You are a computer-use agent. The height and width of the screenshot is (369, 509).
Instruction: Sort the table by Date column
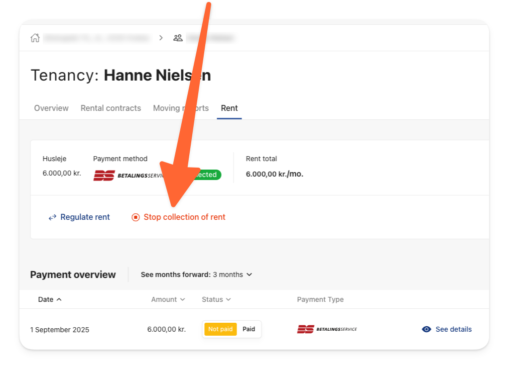pyautogui.click(x=50, y=299)
